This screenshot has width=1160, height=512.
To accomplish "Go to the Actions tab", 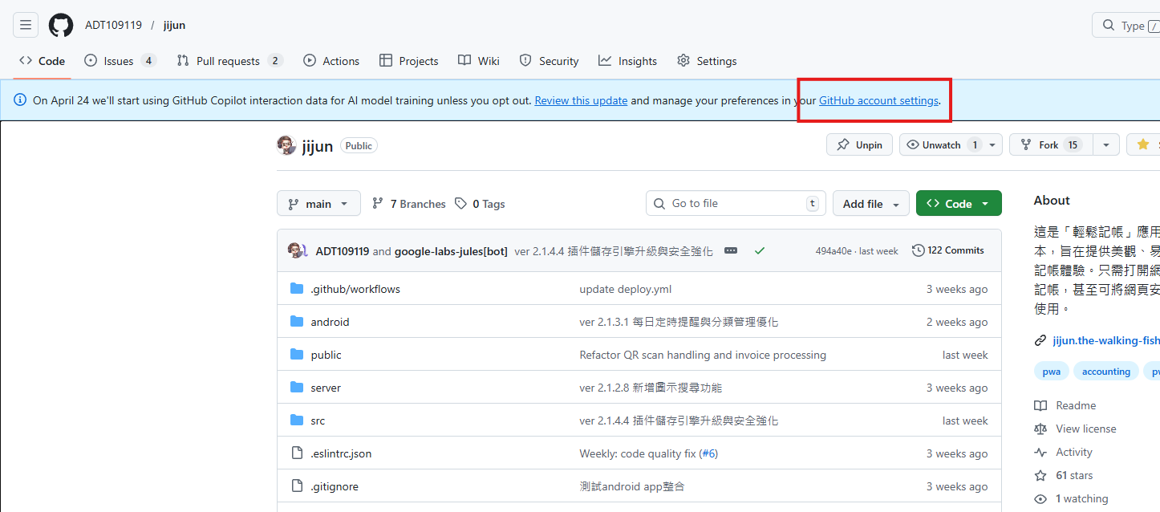I will click(331, 61).
